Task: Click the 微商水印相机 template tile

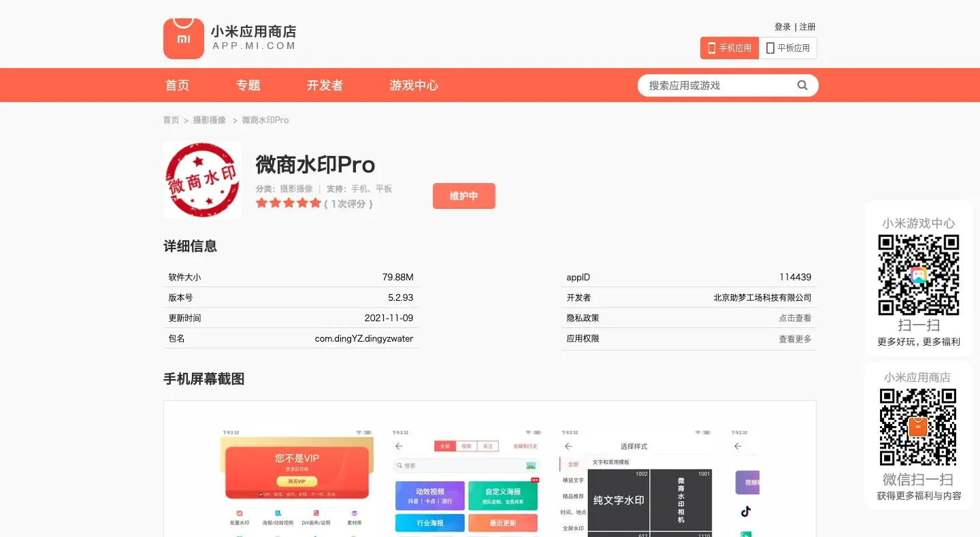Action: tap(681, 500)
